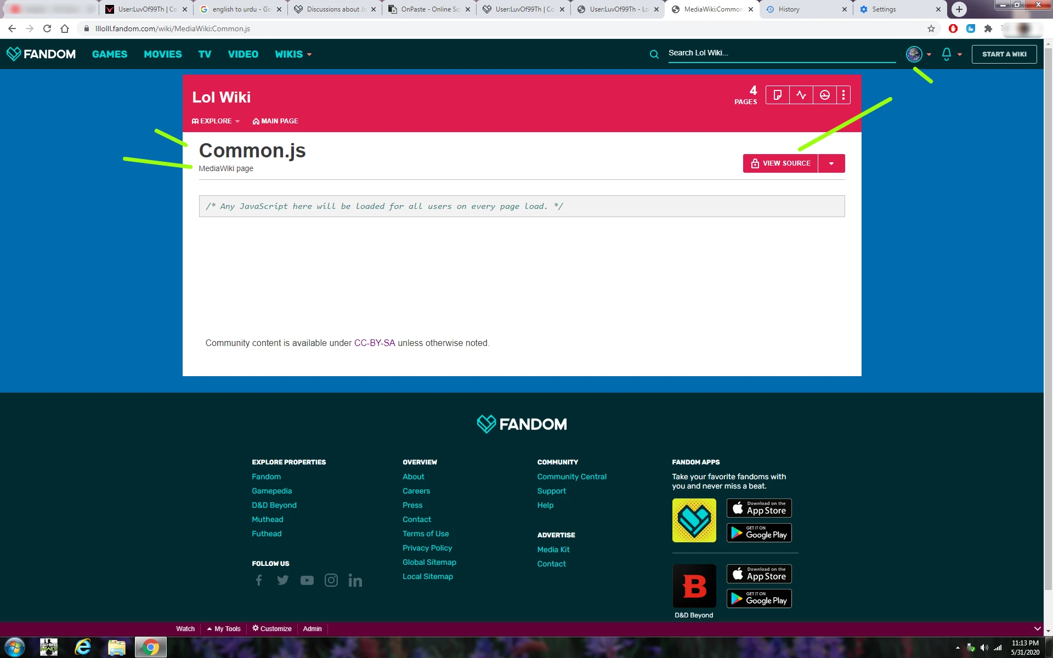Open the three-dot more menu in wiki header

pos(843,95)
